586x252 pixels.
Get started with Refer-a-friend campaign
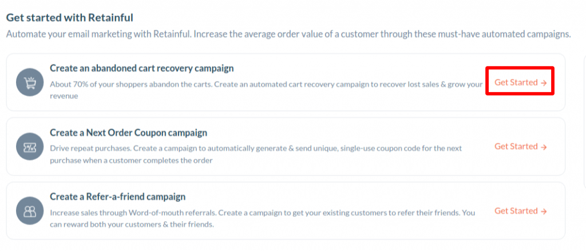(x=521, y=211)
